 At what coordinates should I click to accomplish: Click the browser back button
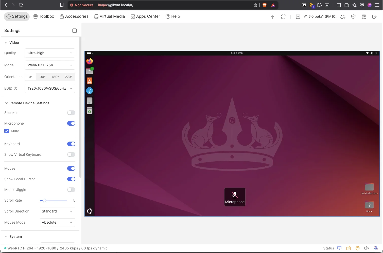click(6, 5)
